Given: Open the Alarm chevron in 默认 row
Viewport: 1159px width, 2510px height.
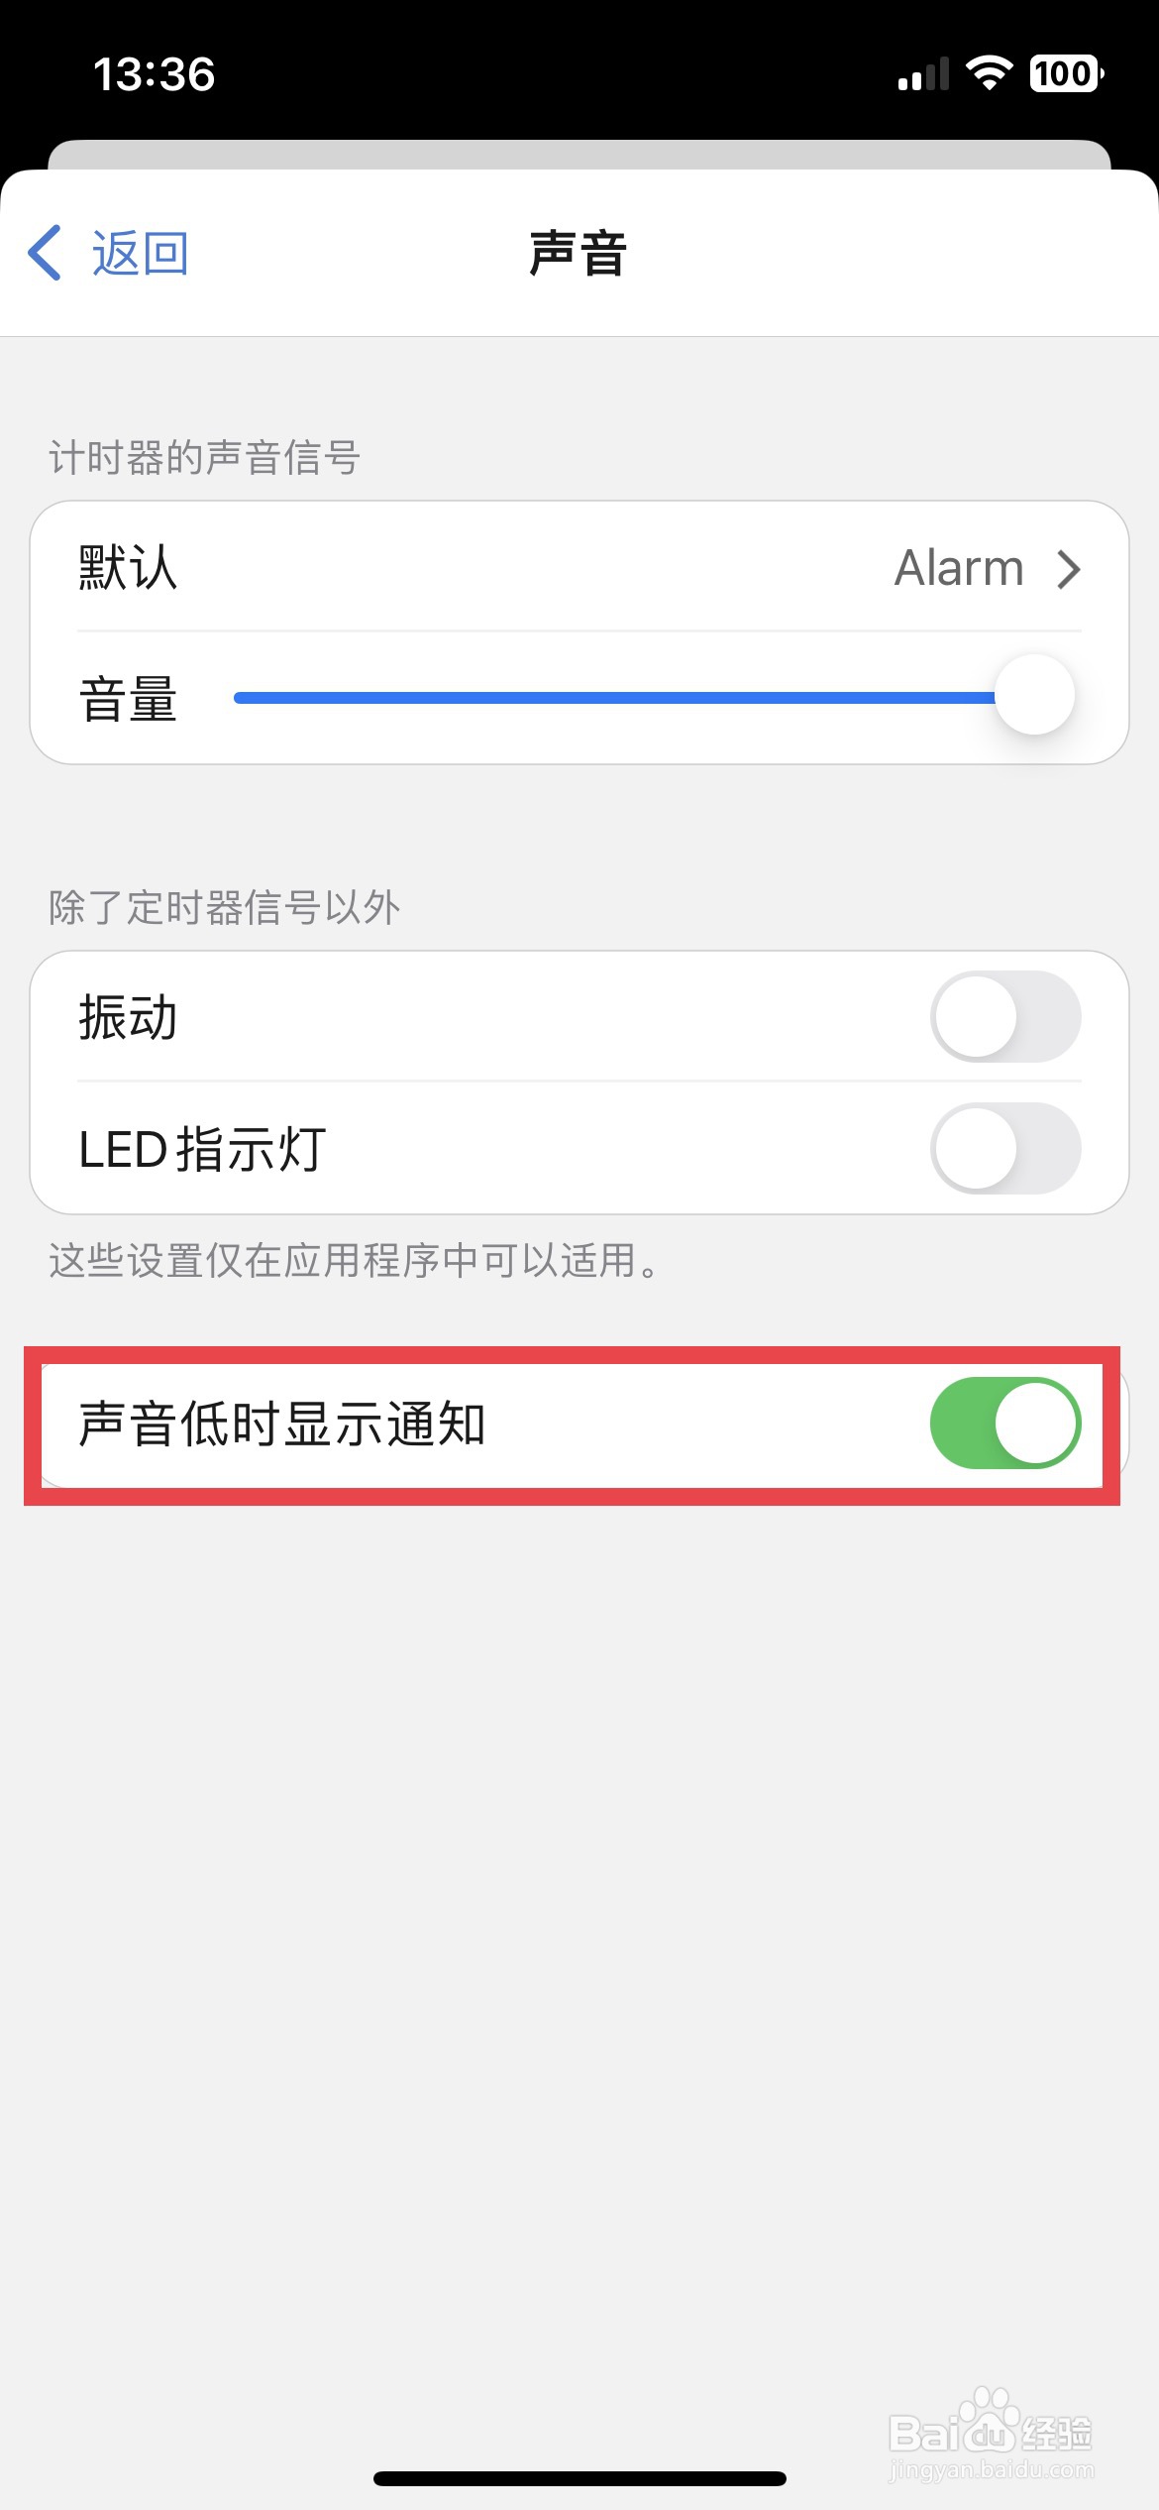Looking at the screenshot, I should click(1068, 569).
